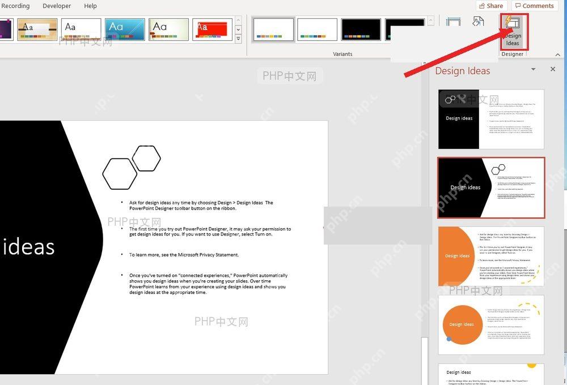Choose the white design idea at pane bottom
Image resolution: width=567 pixels, height=385 pixels.
491,374
